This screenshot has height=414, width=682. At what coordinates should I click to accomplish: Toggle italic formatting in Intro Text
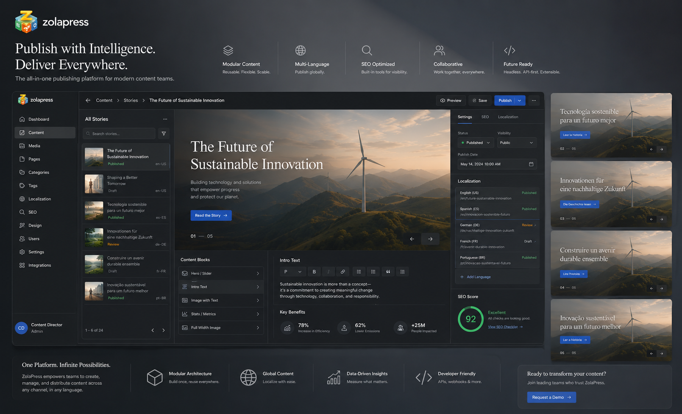328,272
